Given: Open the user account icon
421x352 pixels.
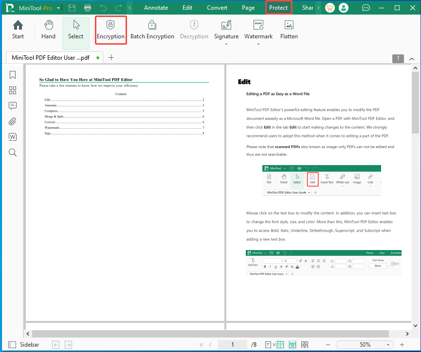Looking at the screenshot, I should [x=344, y=8].
